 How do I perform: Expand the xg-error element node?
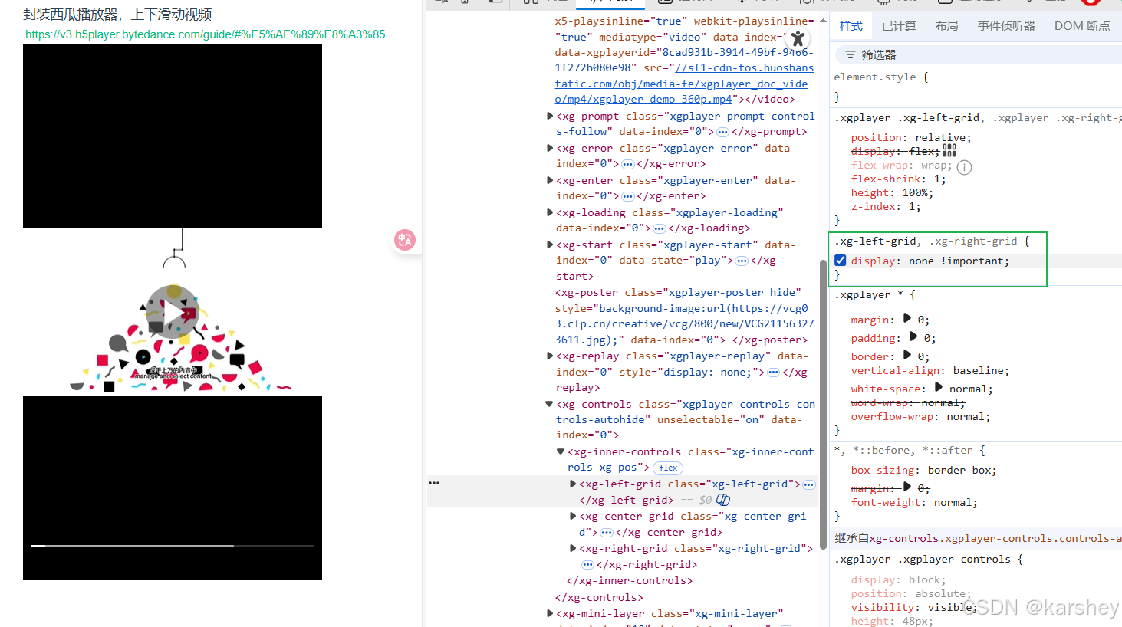click(550, 148)
